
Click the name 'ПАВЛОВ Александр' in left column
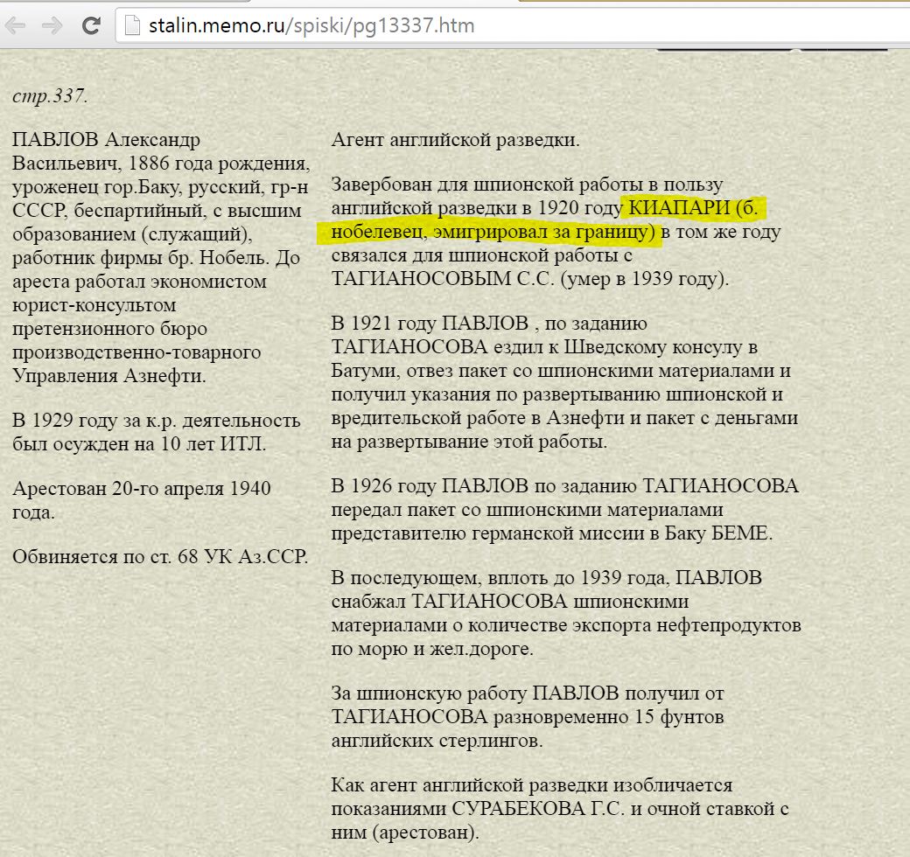pyautogui.click(x=106, y=140)
